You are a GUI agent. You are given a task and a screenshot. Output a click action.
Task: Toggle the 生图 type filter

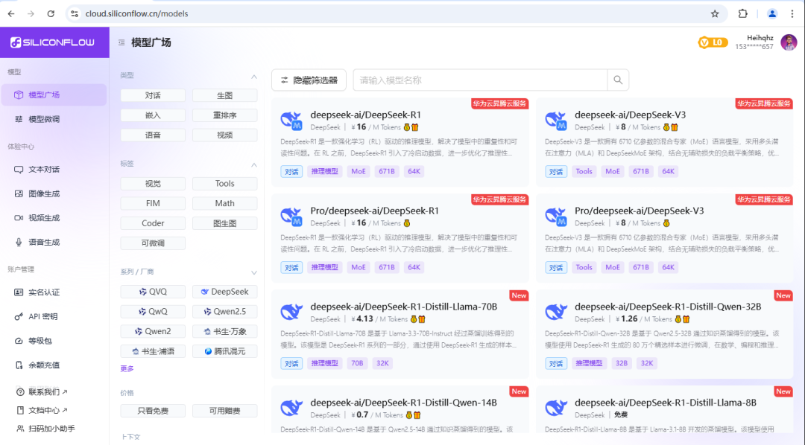pos(225,95)
